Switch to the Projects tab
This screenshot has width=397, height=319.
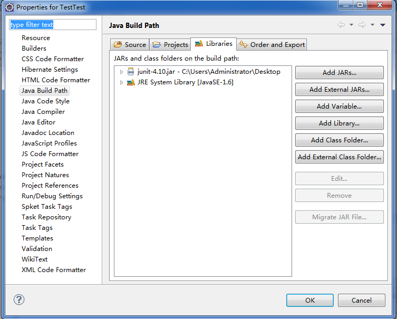tap(170, 45)
